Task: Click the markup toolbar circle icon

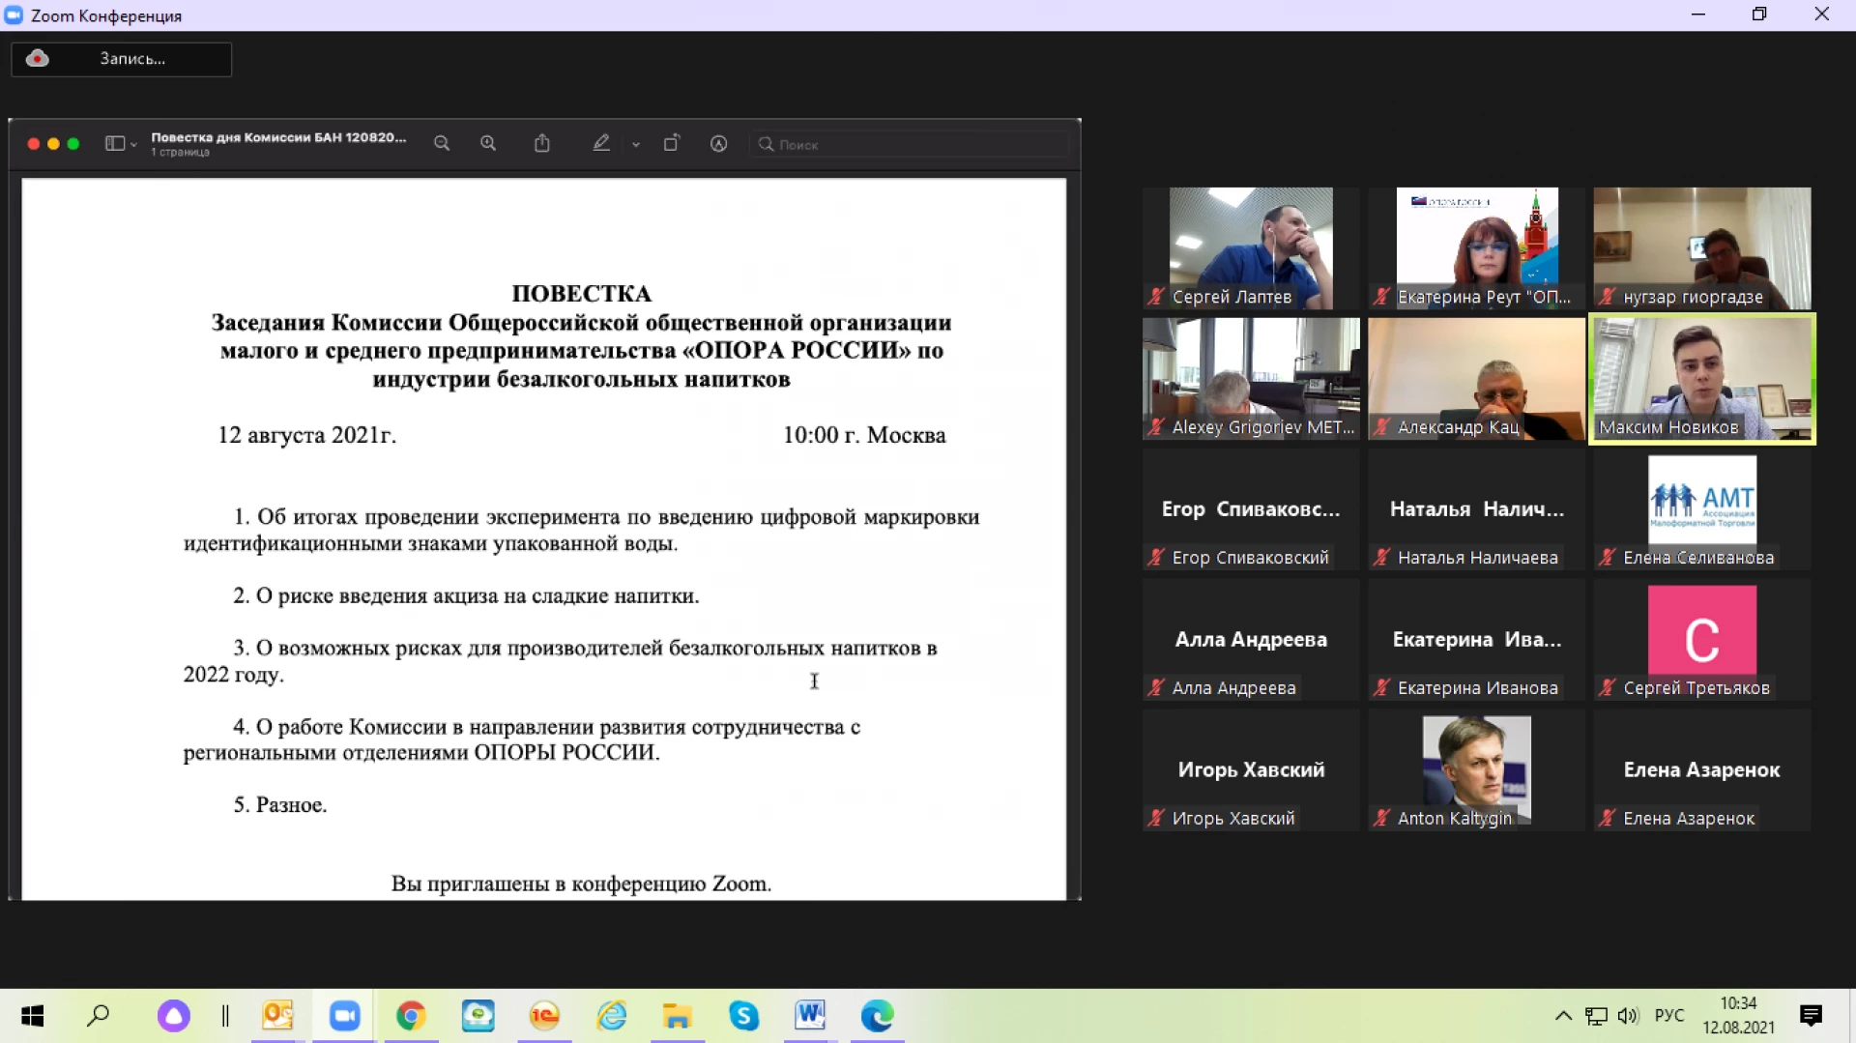Action: (719, 144)
